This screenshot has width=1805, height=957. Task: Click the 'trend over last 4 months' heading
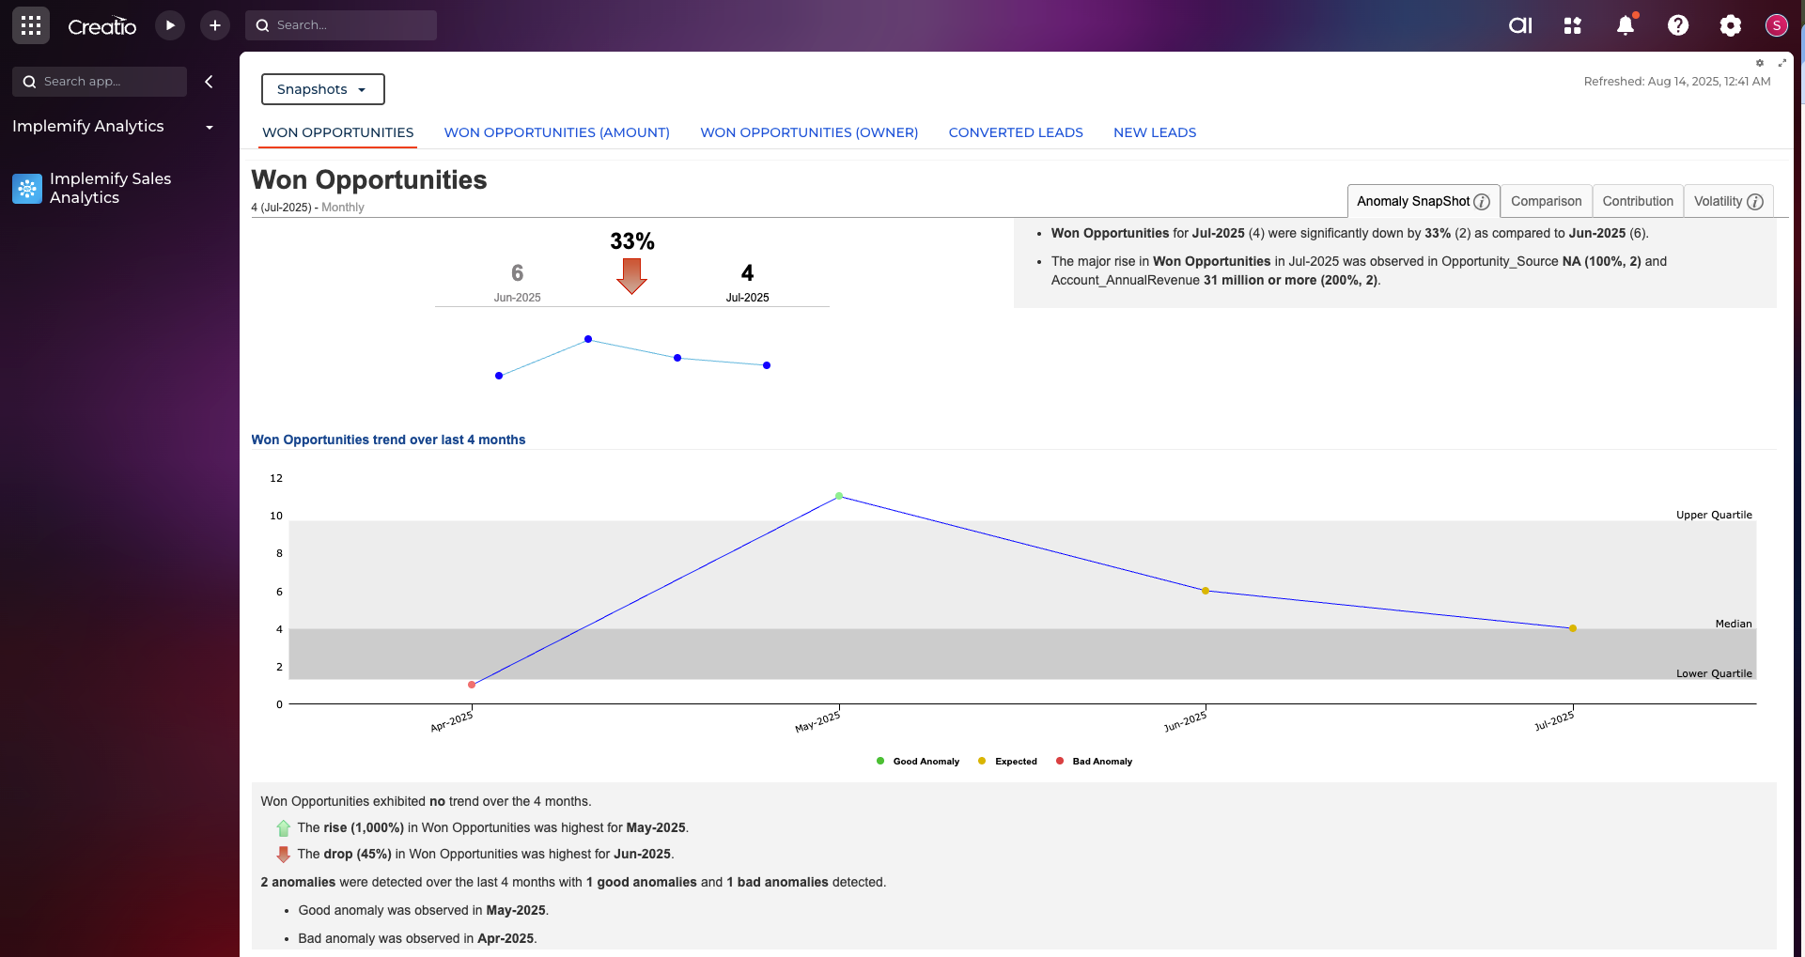pos(388,440)
